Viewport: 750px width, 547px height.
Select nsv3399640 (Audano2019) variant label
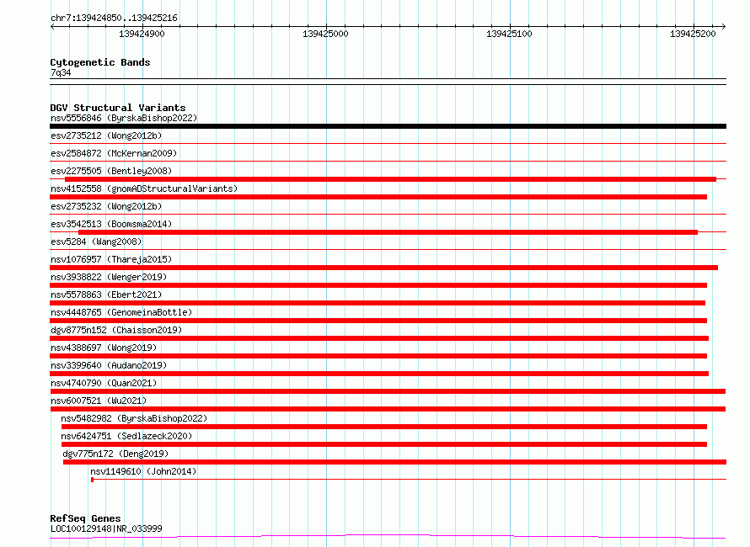109,365
